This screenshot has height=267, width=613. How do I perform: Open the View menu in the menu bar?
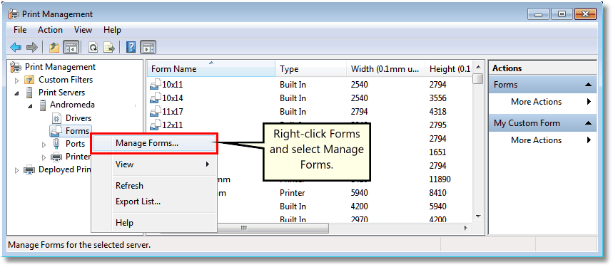[x=83, y=30]
